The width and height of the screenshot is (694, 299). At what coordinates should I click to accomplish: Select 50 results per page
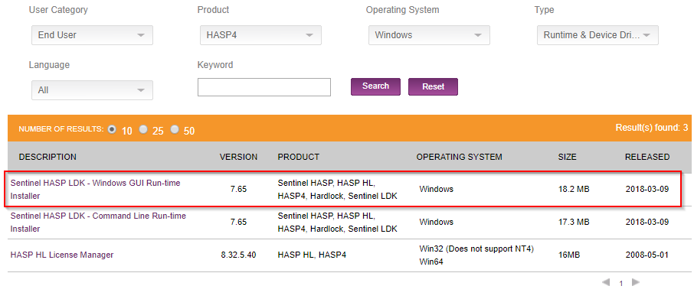[175, 129]
